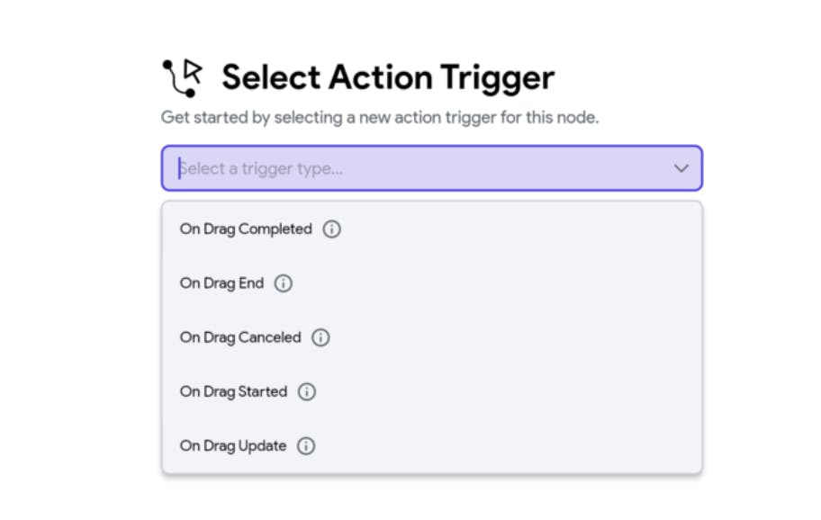View info tooltip icon for On Drag Update

(x=306, y=445)
